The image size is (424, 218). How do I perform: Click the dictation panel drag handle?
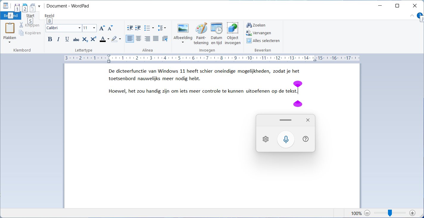click(286, 120)
